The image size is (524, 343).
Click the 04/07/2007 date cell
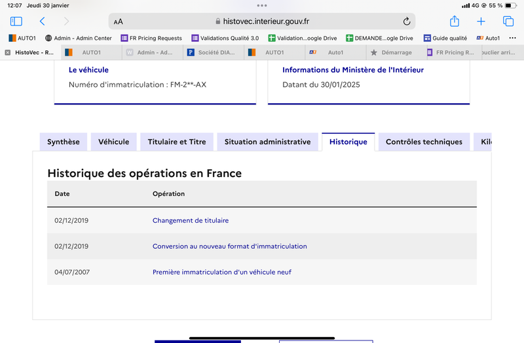coord(72,272)
